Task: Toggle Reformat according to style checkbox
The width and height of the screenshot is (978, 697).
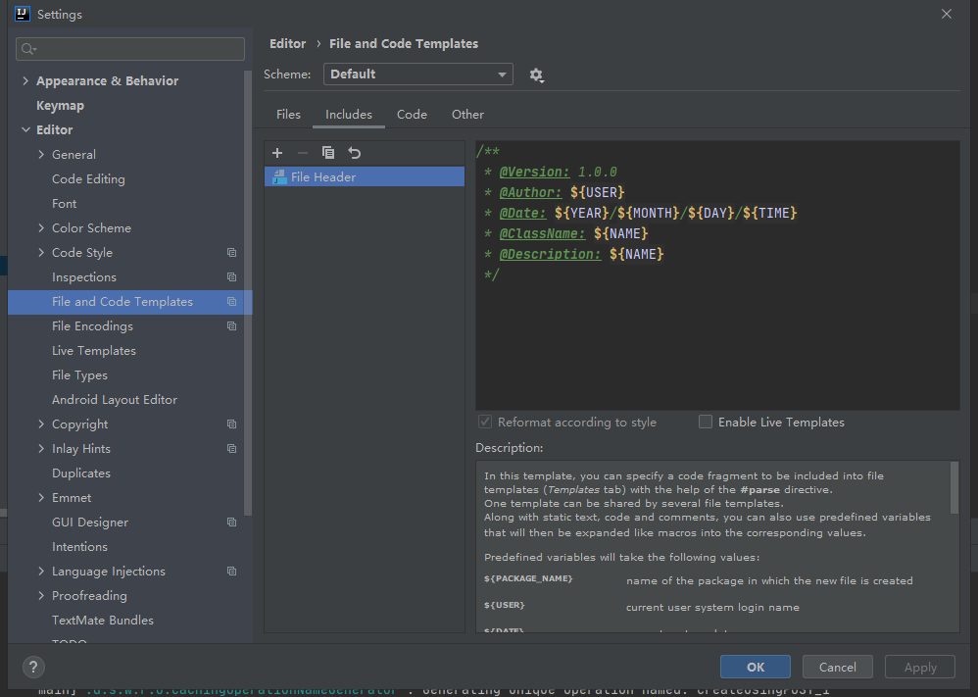Action: click(485, 423)
